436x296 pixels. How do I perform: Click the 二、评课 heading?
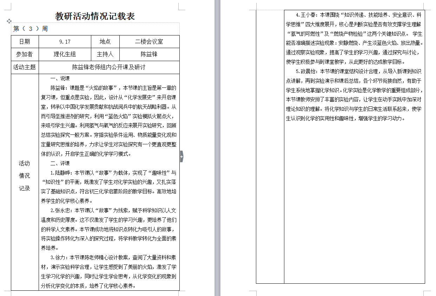[x=60, y=164]
